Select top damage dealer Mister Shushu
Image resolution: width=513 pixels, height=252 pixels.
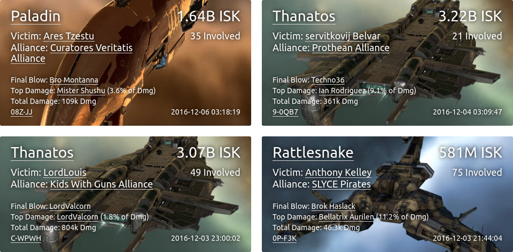tap(81, 91)
